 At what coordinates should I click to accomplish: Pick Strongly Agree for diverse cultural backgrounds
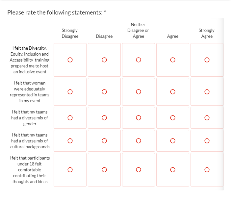[207, 141]
